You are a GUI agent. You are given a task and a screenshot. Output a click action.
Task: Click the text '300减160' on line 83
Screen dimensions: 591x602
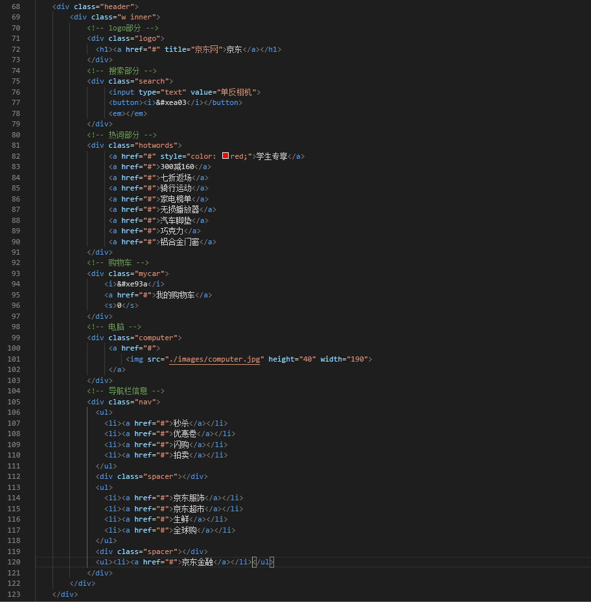pos(177,167)
